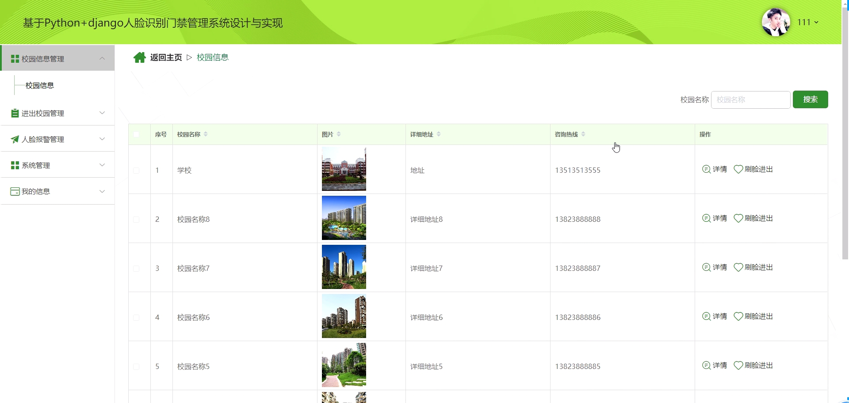Screen dimensions: 849x403
Task: Click the 详情 text in the 学校 row
Action: pos(720,169)
